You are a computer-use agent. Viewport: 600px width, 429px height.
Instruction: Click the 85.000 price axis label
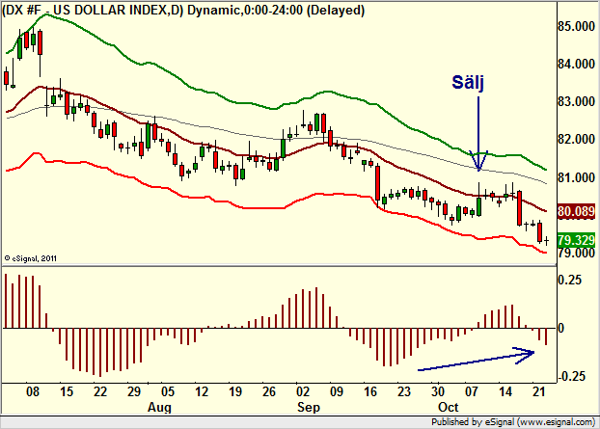tap(576, 27)
